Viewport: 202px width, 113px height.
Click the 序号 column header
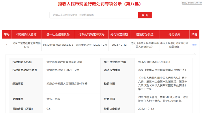coord(7,34)
